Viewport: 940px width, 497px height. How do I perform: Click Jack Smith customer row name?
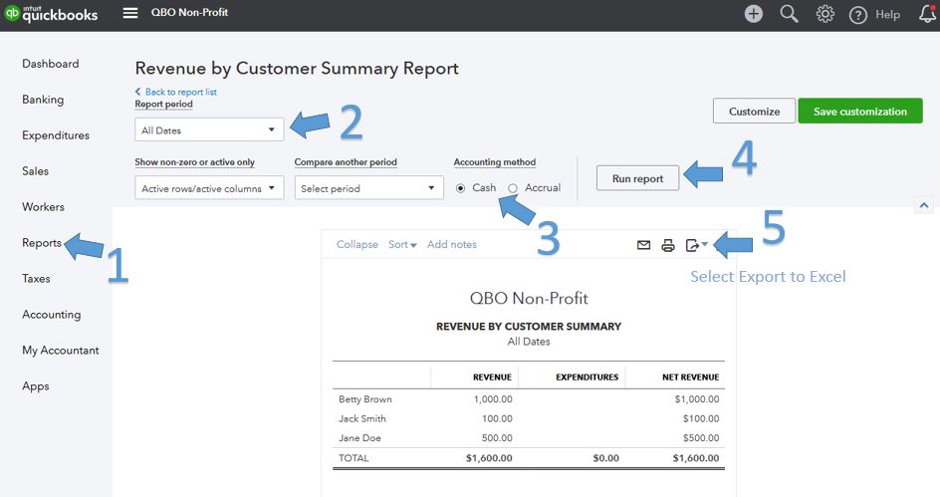pos(362,418)
